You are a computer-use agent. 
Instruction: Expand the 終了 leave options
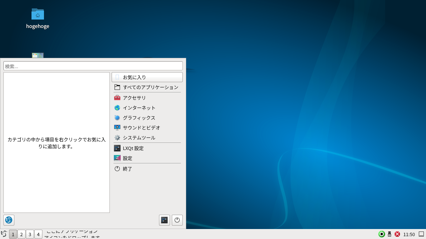[x=127, y=168]
